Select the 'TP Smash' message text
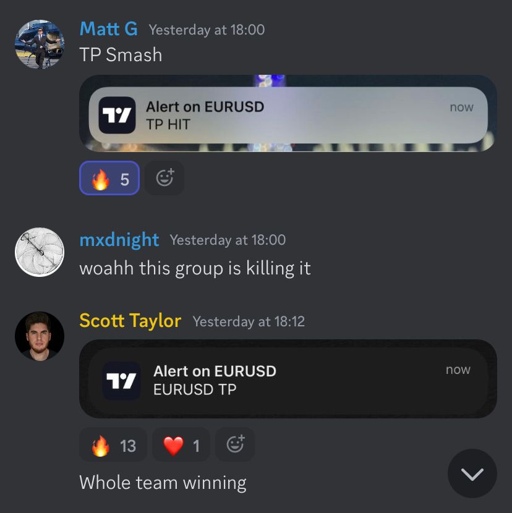Viewport: 512px width, 513px height. click(x=121, y=54)
